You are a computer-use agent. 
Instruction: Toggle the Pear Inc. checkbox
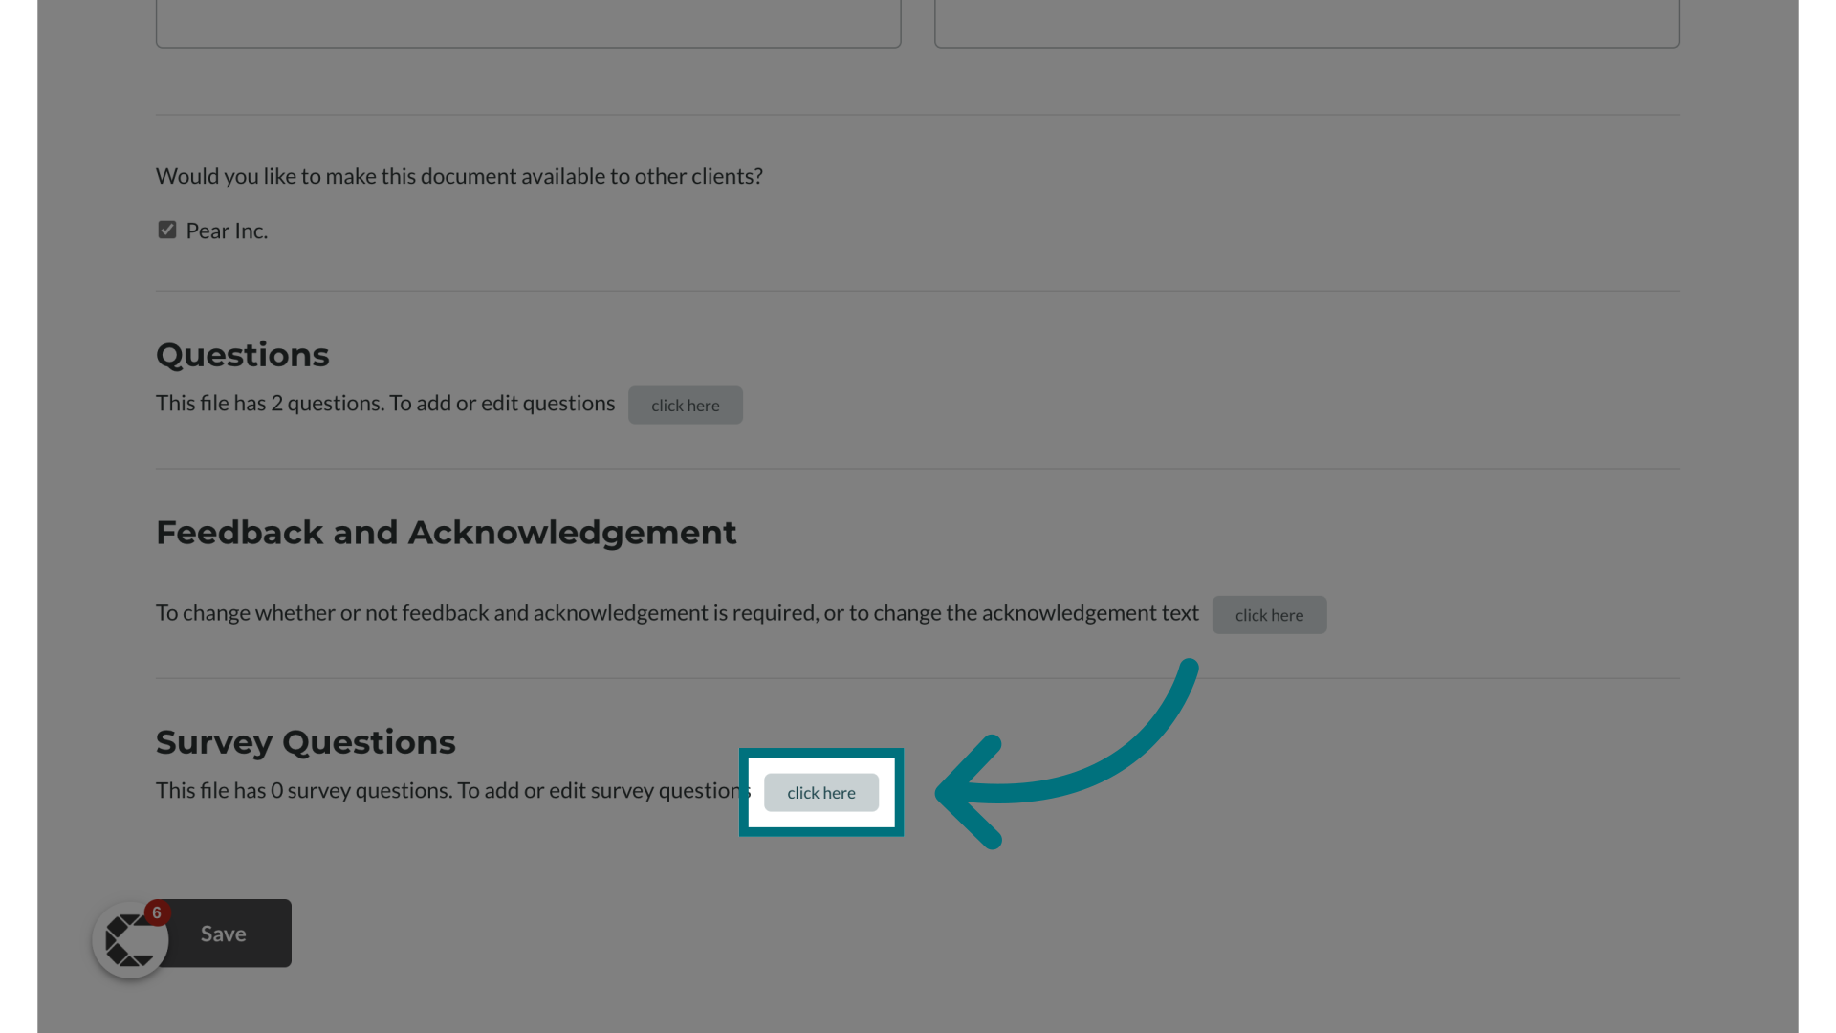point(165,230)
